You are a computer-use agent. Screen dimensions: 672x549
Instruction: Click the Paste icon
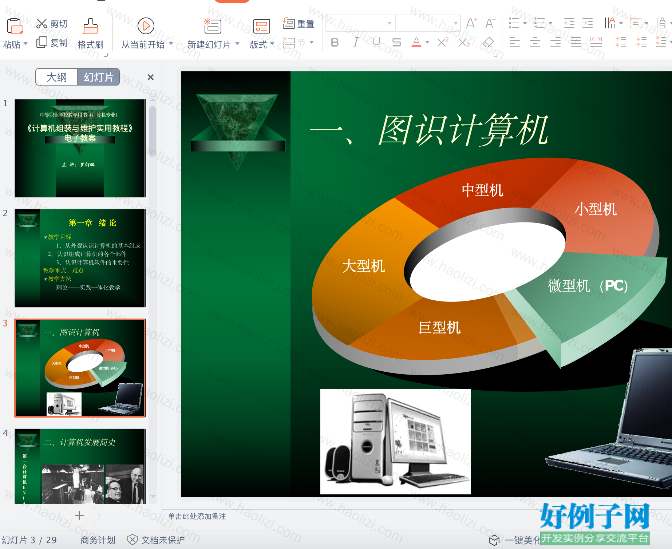tap(15, 26)
